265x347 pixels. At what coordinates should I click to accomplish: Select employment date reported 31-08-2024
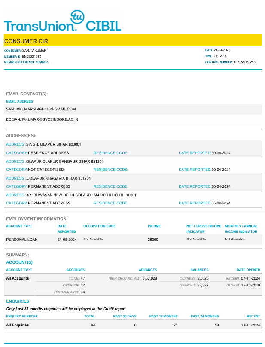[67, 240]
